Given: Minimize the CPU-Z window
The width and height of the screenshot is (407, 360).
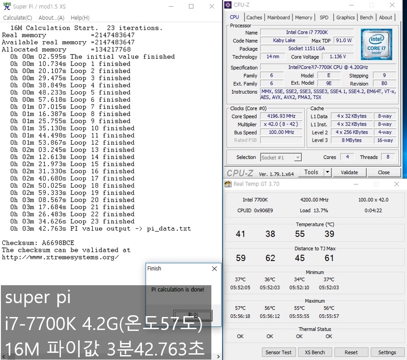Looking at the screenshot, I should click(351, 5).
